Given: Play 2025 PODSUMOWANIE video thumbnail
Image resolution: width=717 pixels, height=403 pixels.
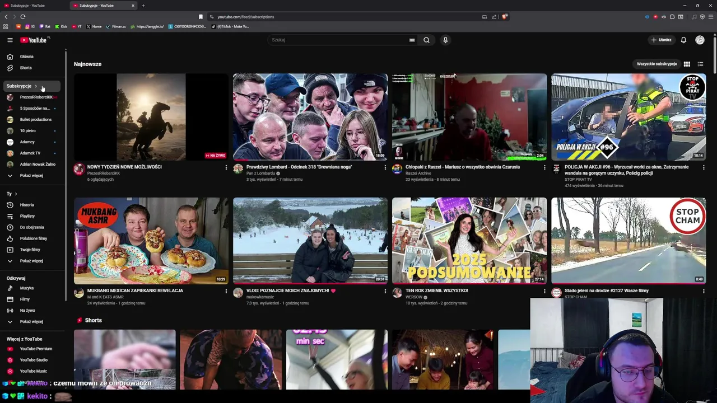Looking at the screenshot, I should coord(469,241).
